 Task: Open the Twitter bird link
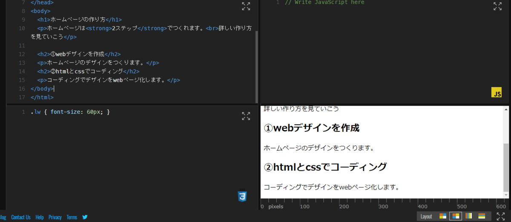point(85,217)
